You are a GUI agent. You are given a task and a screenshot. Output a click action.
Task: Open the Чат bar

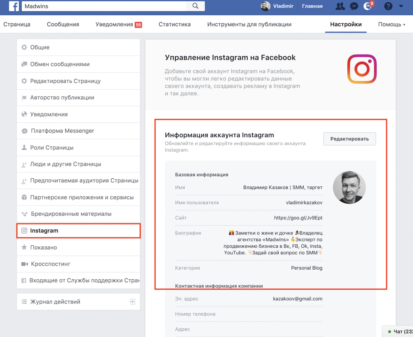coord(398,331)
